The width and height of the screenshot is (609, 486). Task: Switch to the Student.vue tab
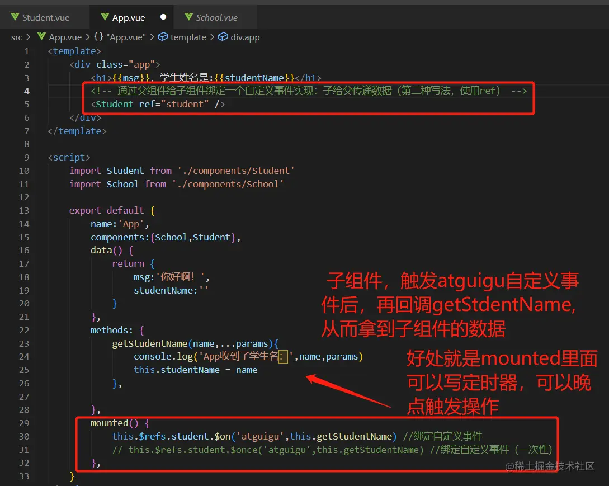(x=46, y=17)
